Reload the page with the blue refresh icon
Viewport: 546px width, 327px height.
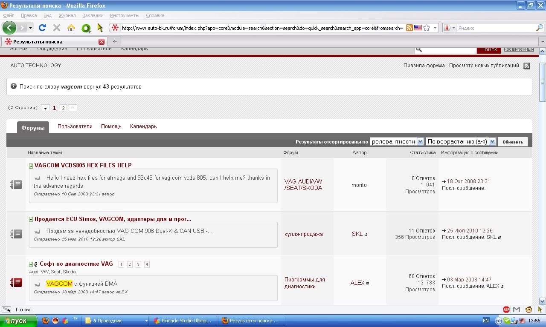click(x=42, y=28)
